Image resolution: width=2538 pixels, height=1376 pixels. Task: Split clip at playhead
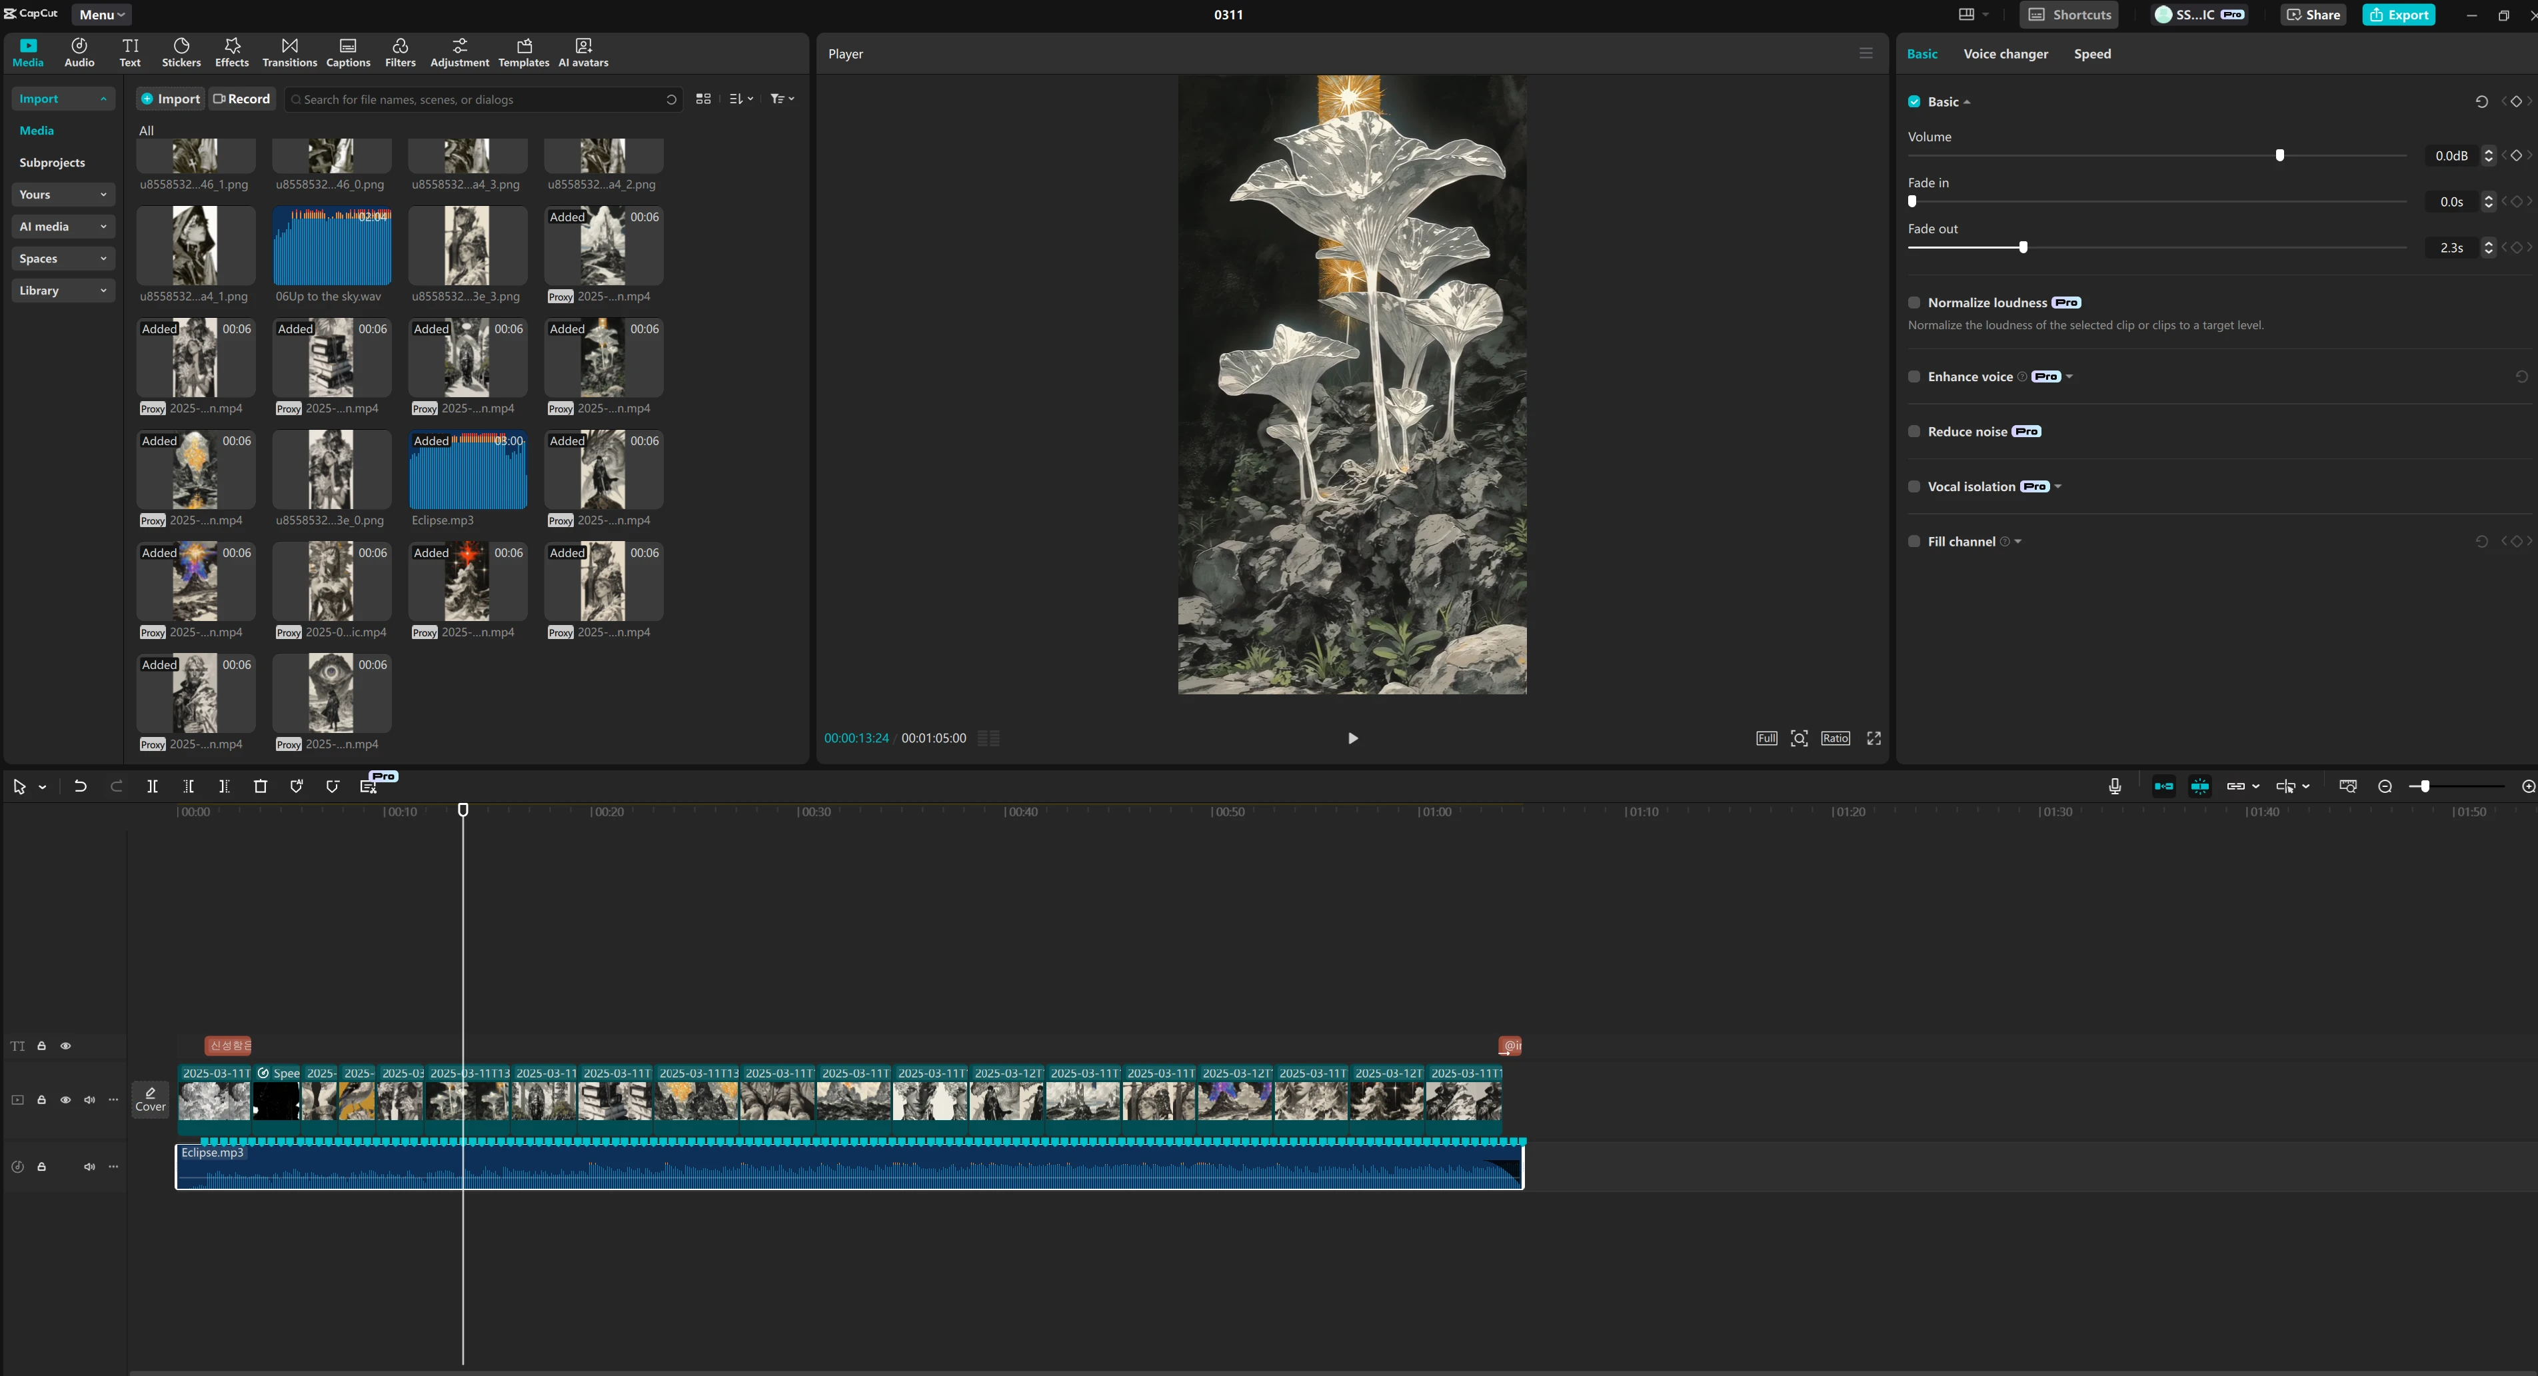[x=152, y=786]
